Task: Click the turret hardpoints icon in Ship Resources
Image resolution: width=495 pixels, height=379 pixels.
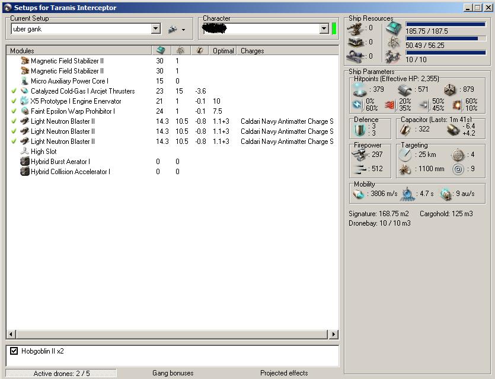Action: (x=356, y=28)
